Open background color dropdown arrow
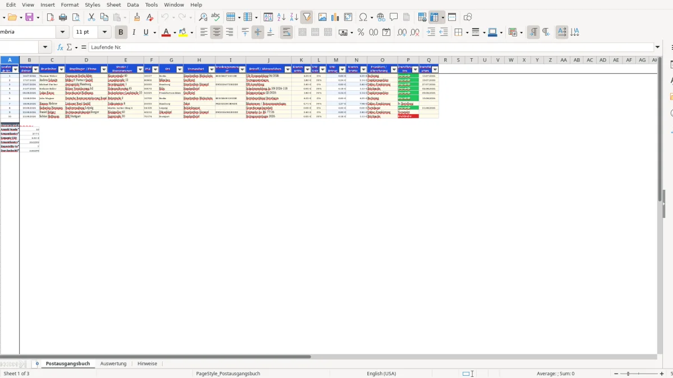 point(192,32)
